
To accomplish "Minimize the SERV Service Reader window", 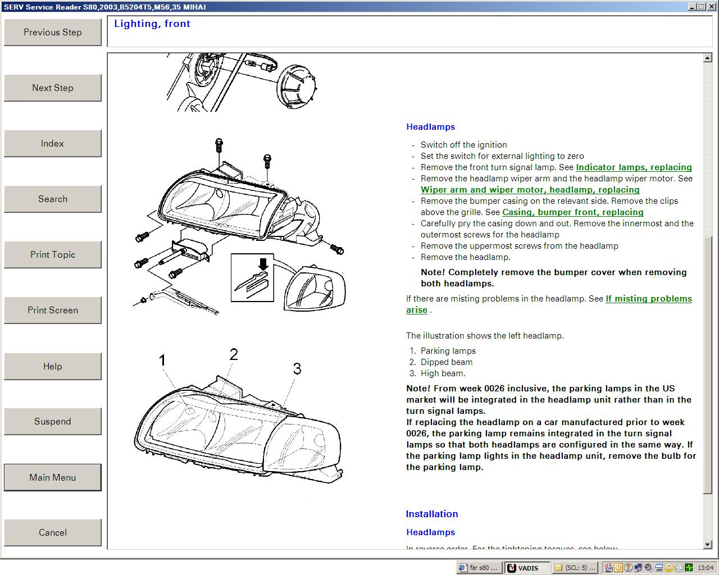I will pos(693,7).
